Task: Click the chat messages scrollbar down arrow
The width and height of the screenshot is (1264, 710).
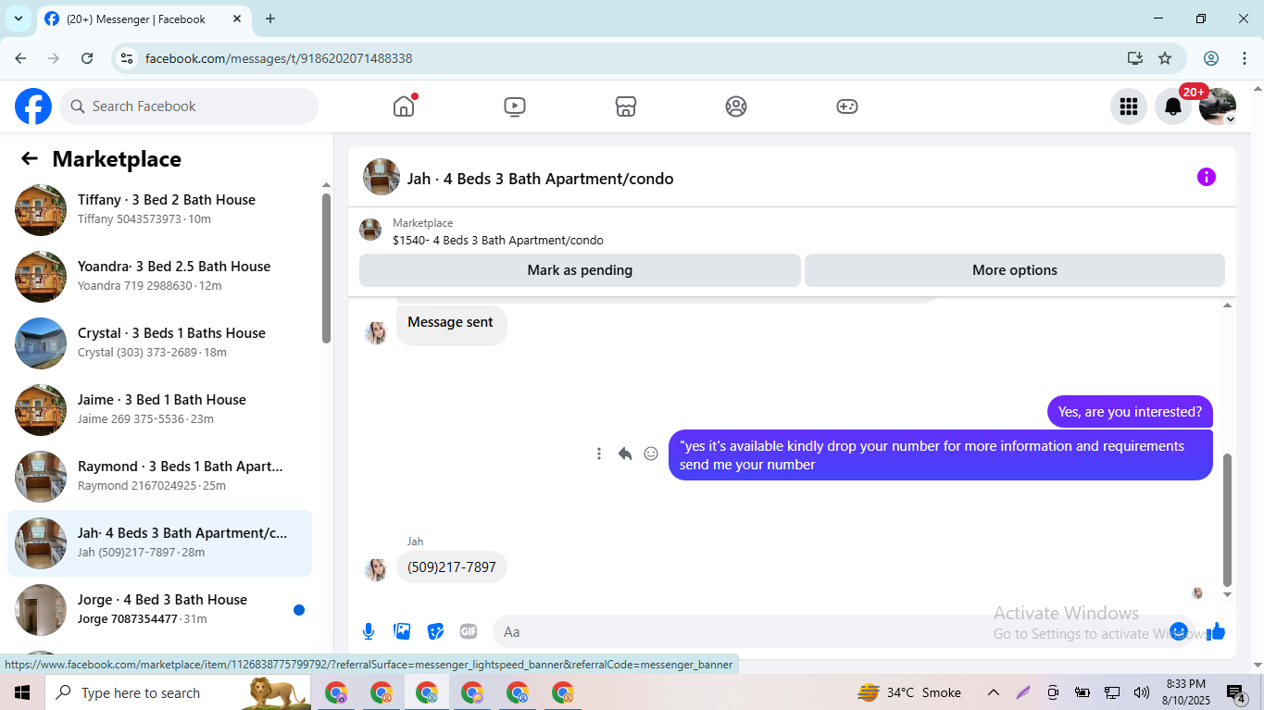Action: pyautogui.click(x=1228, y=595)
